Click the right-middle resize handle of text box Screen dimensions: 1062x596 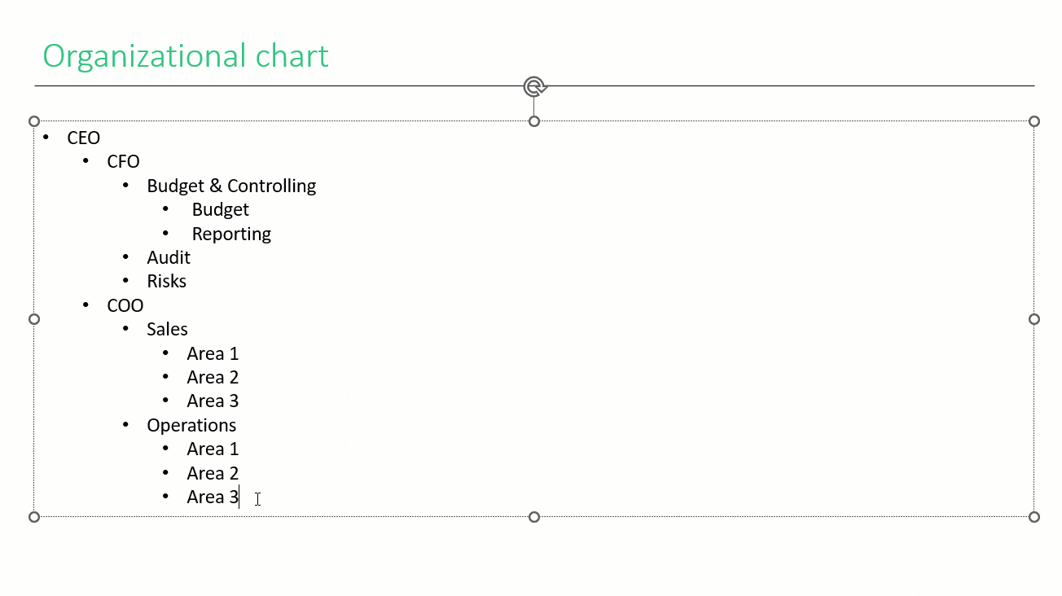pyautogui.click(x=1034, y=319)
